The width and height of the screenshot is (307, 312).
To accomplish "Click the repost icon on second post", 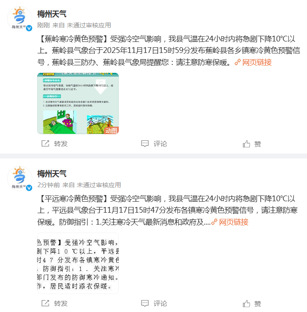I will [x=45, y=303].
